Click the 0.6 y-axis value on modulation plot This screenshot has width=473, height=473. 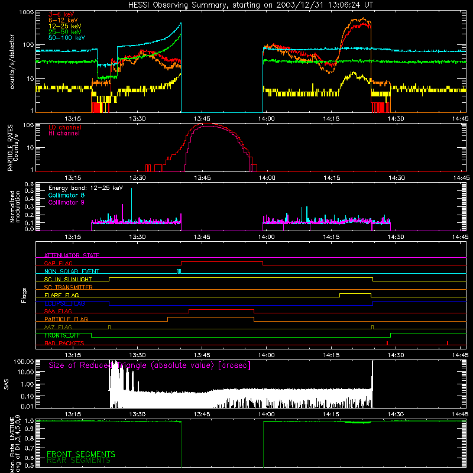click(x=29, y=184)
